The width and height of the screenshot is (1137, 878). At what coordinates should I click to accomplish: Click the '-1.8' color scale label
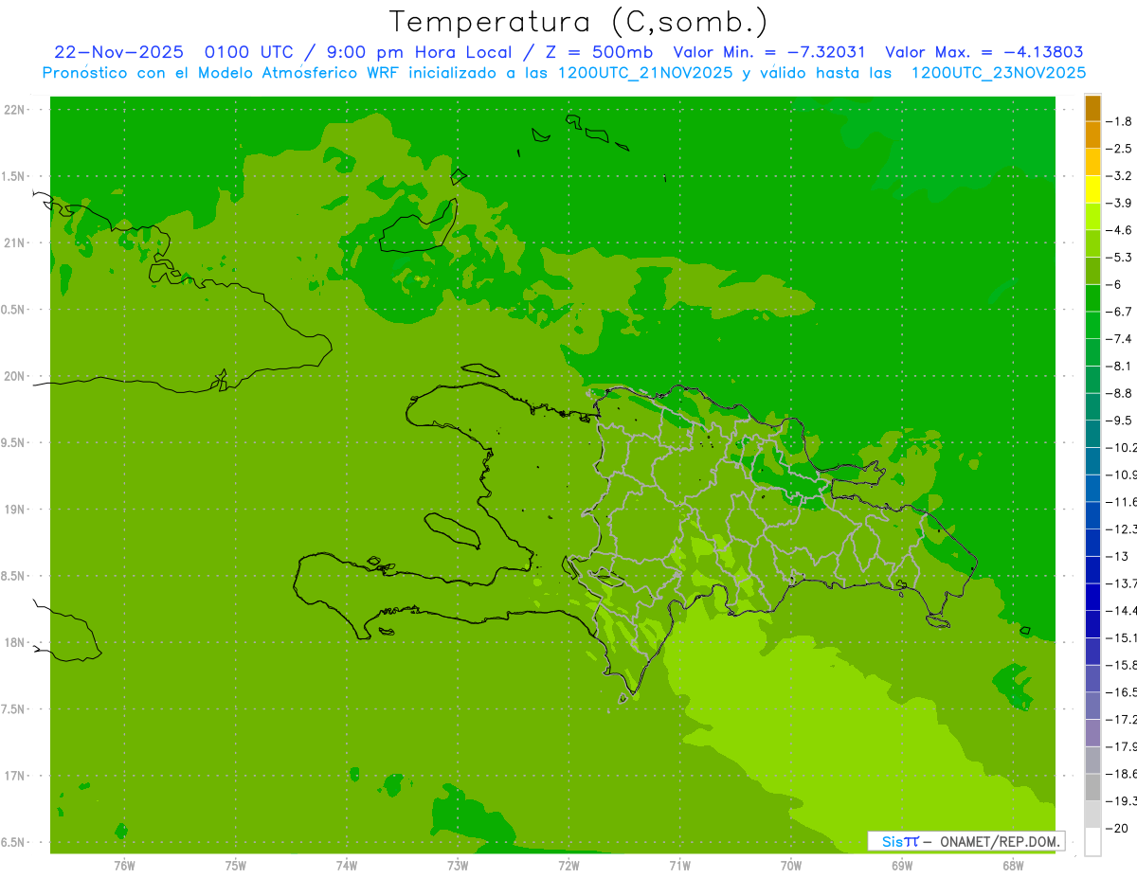[1120, 121]
